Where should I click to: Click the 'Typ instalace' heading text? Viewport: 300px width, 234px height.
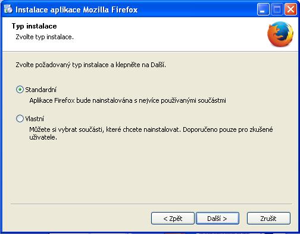(35, 26)
